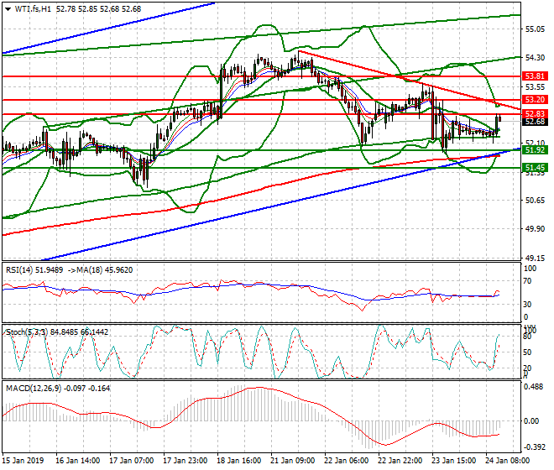Select the 21 Jan 09:00 time axis label

click(x=293, y=461)
